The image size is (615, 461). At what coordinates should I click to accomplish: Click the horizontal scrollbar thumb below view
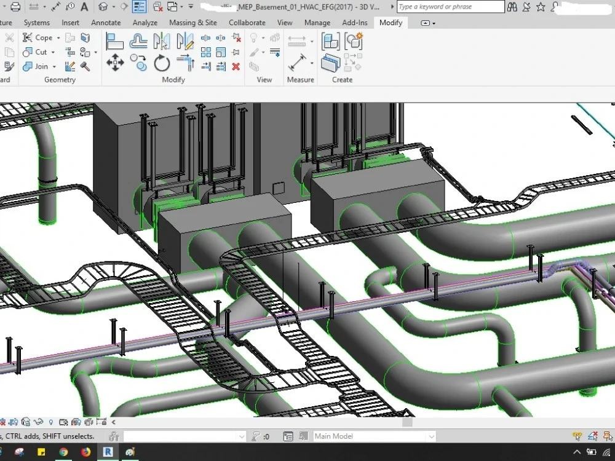click(408, 422)
